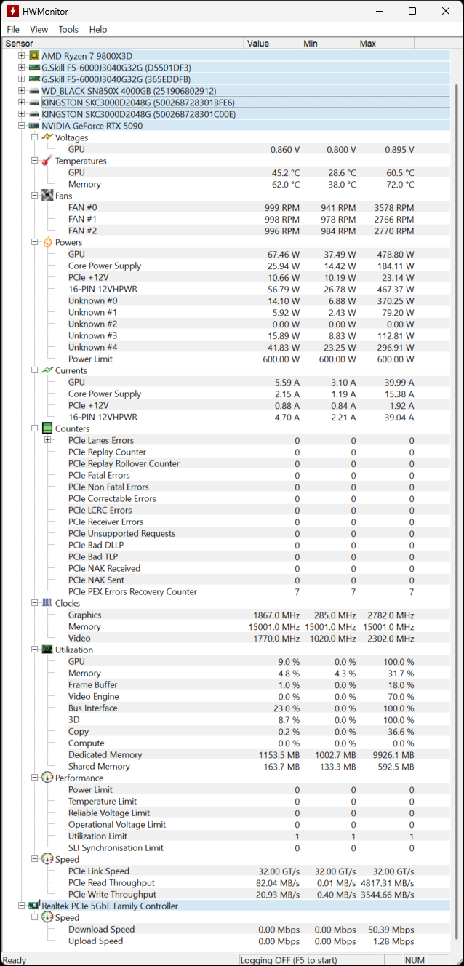Image resolution: width=464 pixels, height=966 pixels.
Task: Click the Counters green icon
Action: click(x=47, y=428)
